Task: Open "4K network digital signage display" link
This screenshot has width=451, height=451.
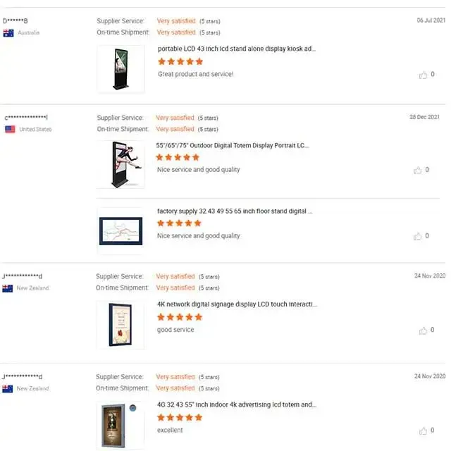Action: tap(237, 304)
